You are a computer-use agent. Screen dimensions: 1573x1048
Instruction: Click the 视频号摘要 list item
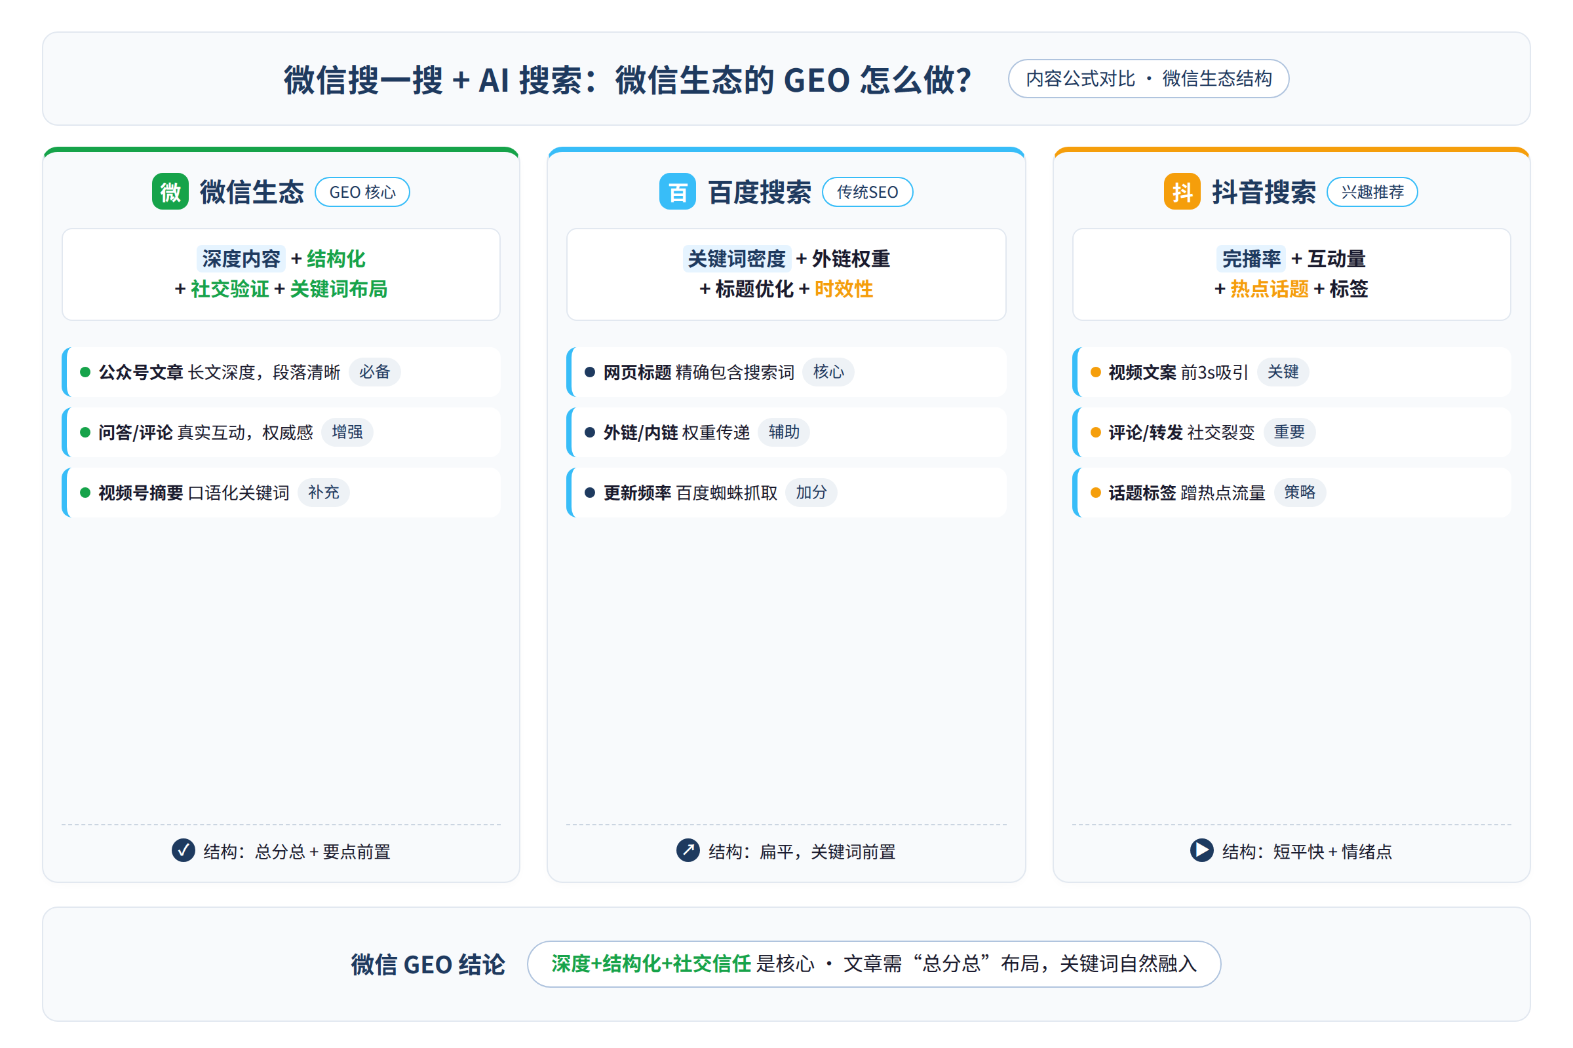pos(281,492)
